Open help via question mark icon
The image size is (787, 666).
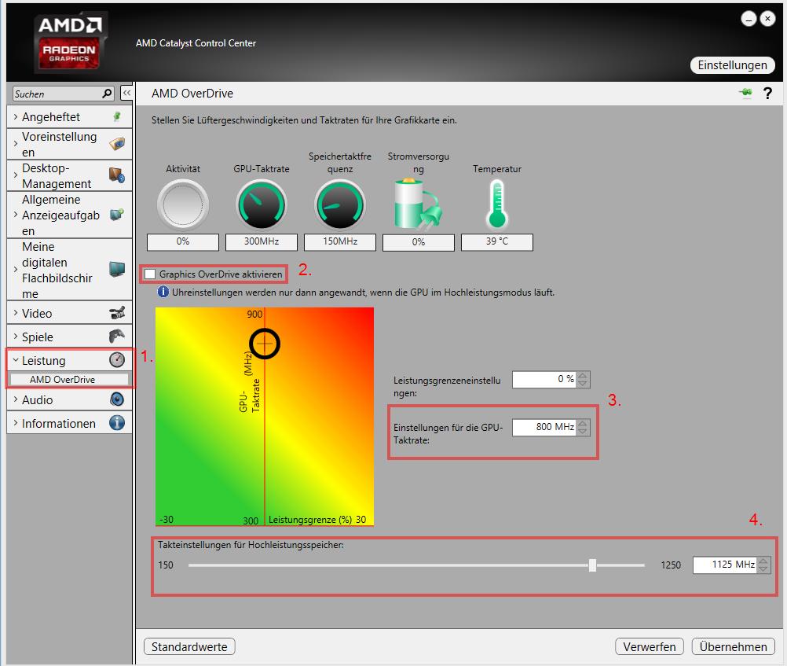[767, 94]
